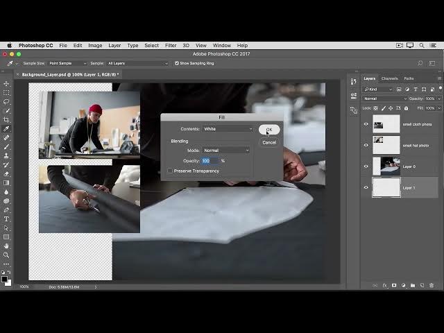This screenshot has height=333, width=444.
Task: Toggle the Show Sampling Ring checkbox
Action: pos(176,63)
